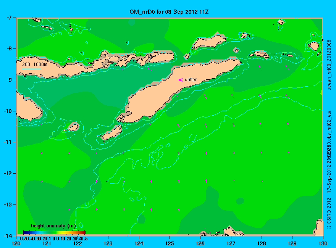Click the '-13' latitude axis label

[8, 205]
